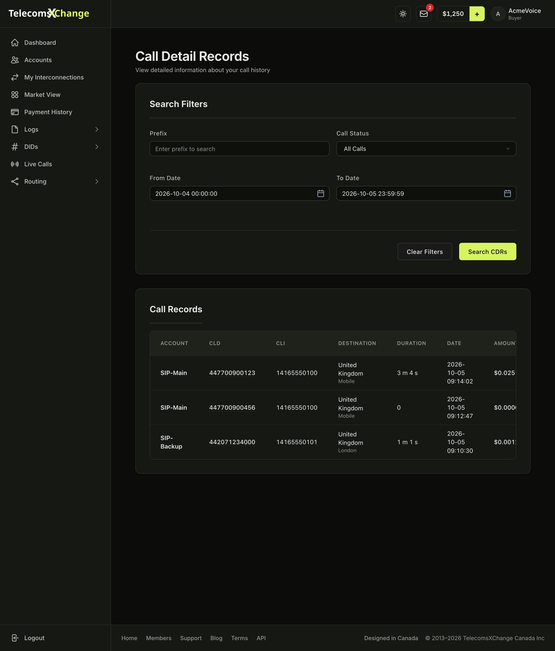555x651 pixels.
Task: Expand the Routing submenu chevron
Action: [97, 182]
